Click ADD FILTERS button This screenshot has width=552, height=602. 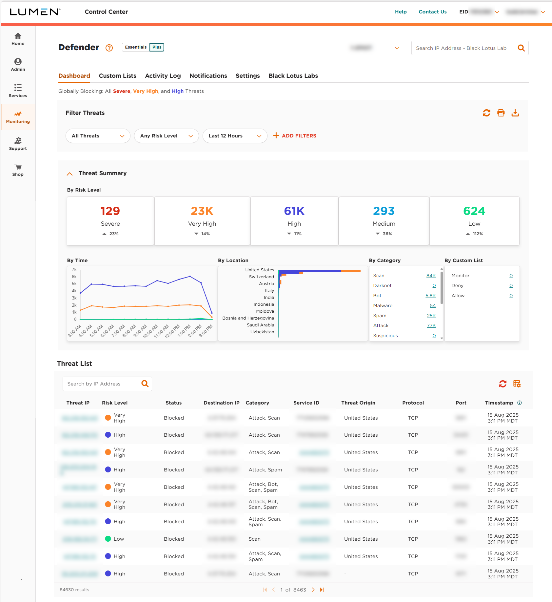click(x=295, y=135)
